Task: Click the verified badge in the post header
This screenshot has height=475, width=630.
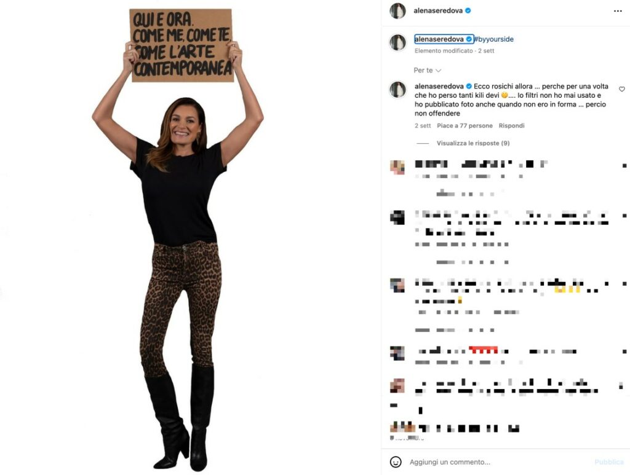Action: pyautogui.click(x=468, y=11)
